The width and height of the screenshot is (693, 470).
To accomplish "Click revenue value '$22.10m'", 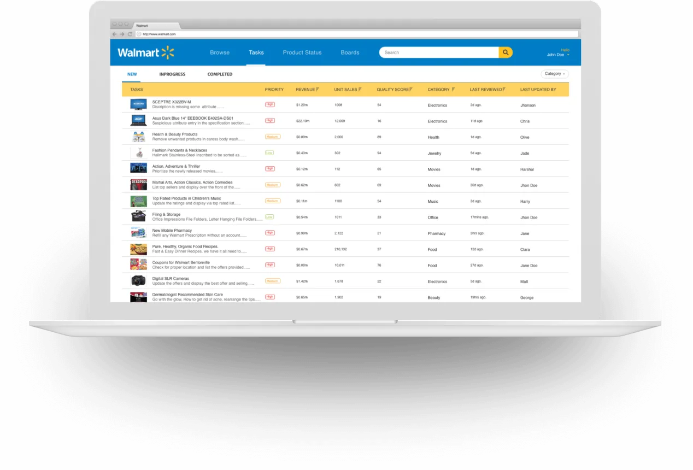I will point(303,121).
